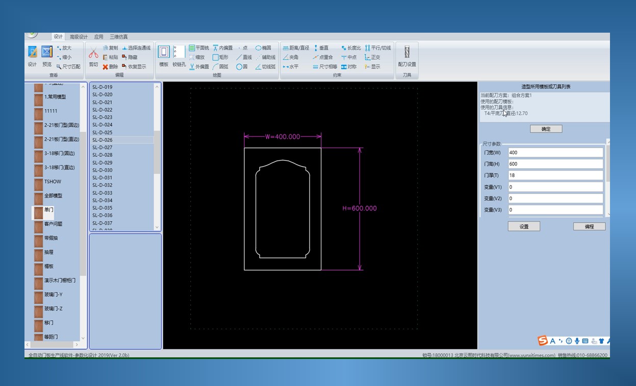Switch to the 高级设计 tab

click(x=79, y=37)
